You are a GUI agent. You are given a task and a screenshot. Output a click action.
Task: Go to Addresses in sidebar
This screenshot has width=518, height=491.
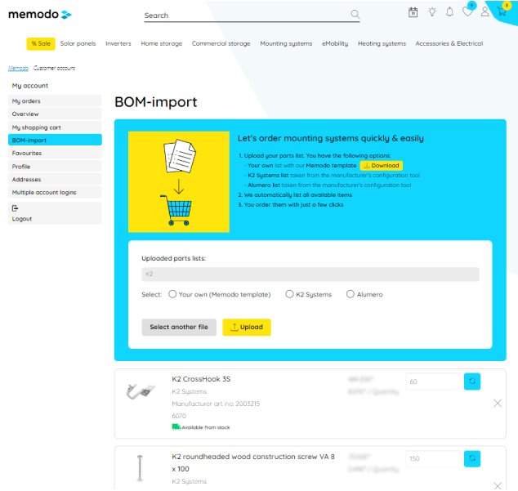coord(55,179)
